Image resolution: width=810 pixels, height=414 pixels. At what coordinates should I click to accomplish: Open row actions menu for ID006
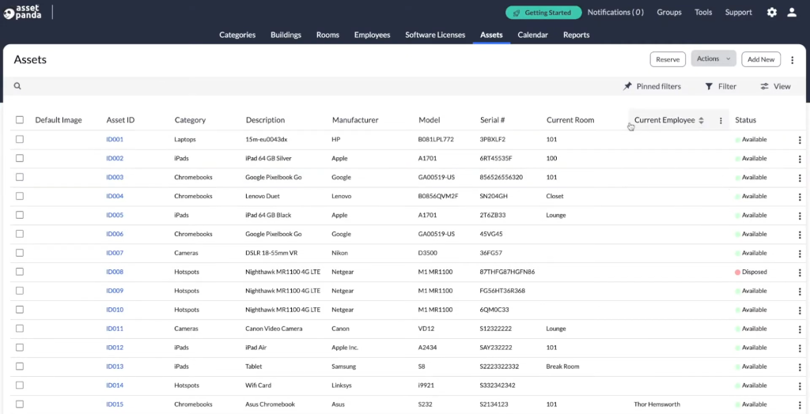tap(800, 235)
